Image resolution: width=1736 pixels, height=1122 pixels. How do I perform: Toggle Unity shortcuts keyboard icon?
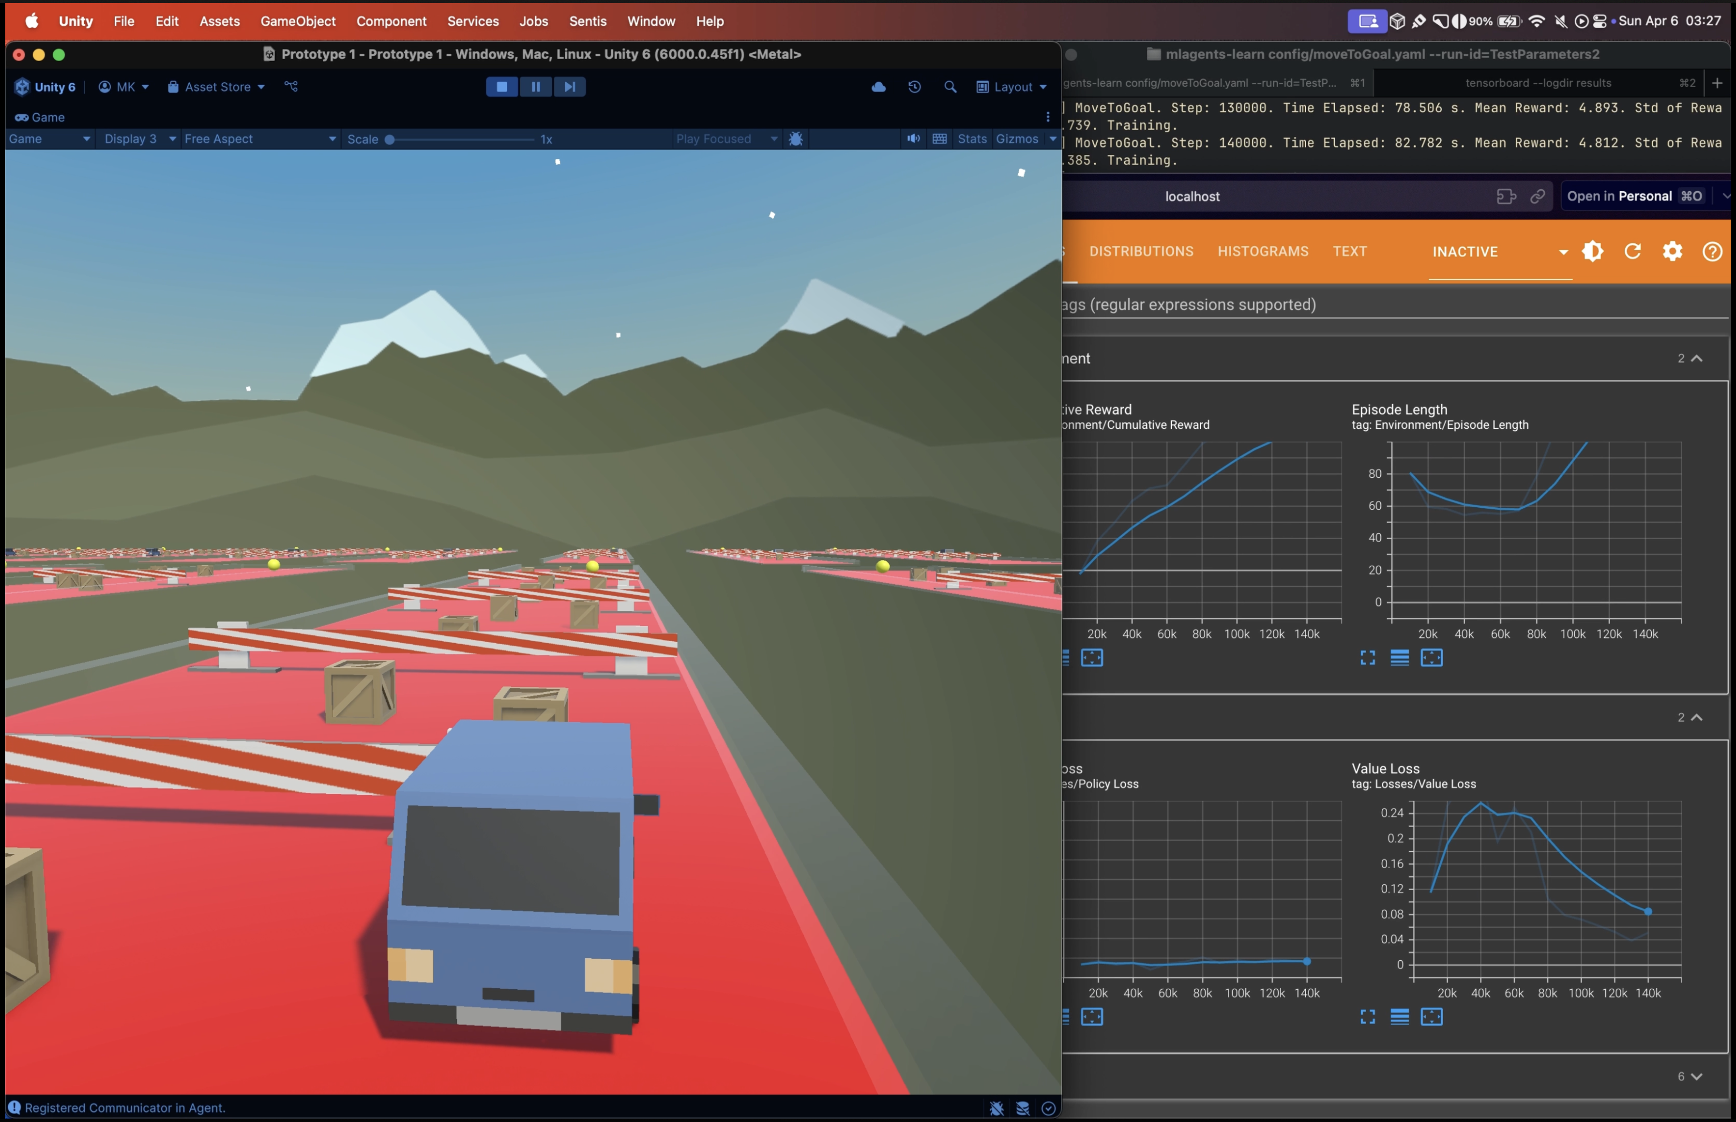tap(940, 139)
